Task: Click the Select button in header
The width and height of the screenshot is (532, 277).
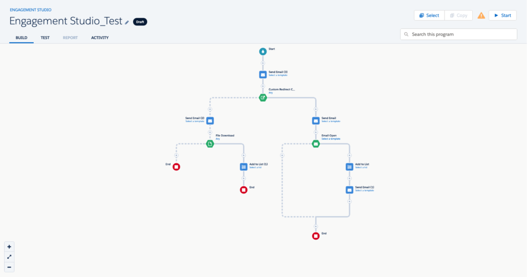Action: tap(429, 16)
